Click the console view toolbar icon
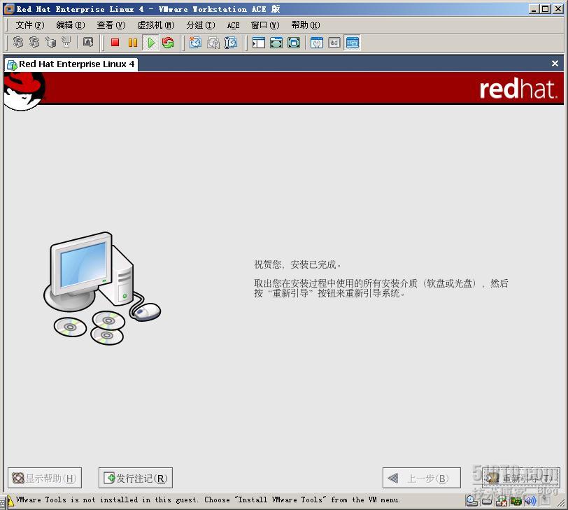This screenshot has width=568, height=510. 352,43
